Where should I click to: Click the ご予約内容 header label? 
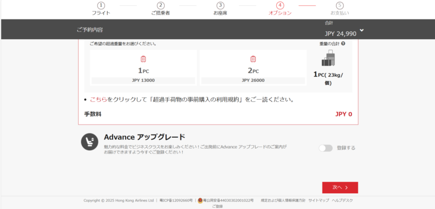(90, 30)
